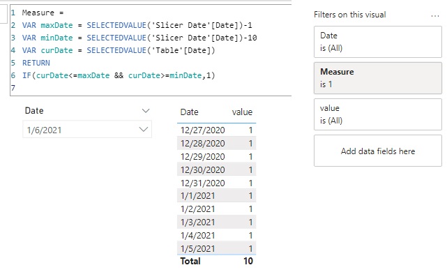Select the 12/29/2020 table row
Viewport: 447px width, 272px height.
[217, 156]
